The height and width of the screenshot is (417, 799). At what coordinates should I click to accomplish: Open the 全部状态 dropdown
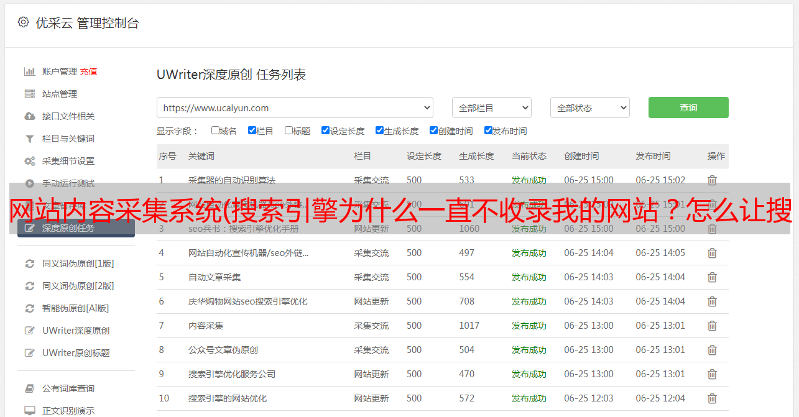click(x=590, y=108)
